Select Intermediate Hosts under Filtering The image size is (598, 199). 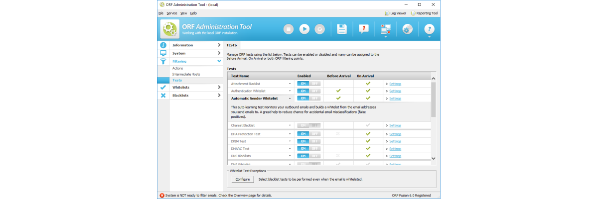[186, 74]
